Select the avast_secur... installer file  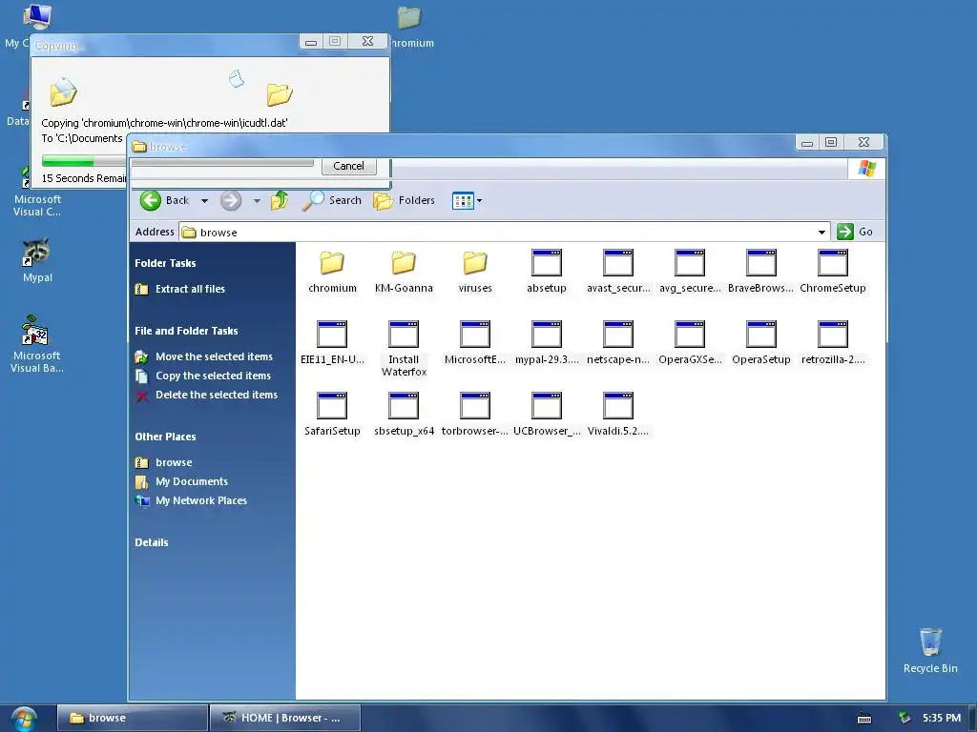pyautogui.click(x=618, y=272)
